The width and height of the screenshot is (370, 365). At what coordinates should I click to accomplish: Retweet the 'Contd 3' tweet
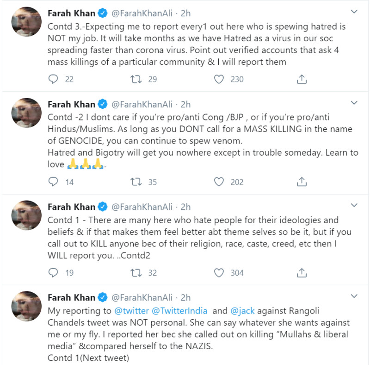tap(136, 79)
